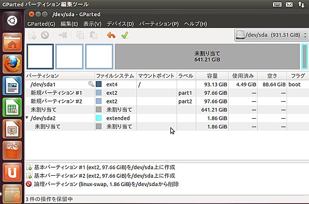The height and width of the screenshot is (204, 309).
Task: Launch LibreOffice Calc from the launcher
Action: tap(12, 107)
